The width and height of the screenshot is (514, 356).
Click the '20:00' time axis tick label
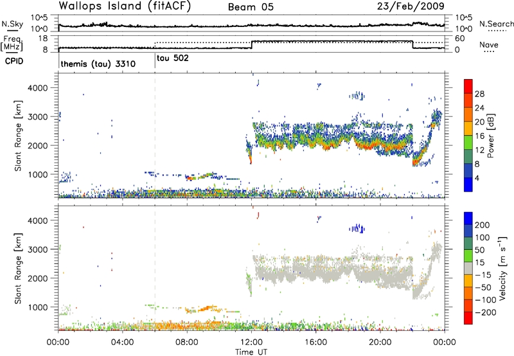click(380, 343)
